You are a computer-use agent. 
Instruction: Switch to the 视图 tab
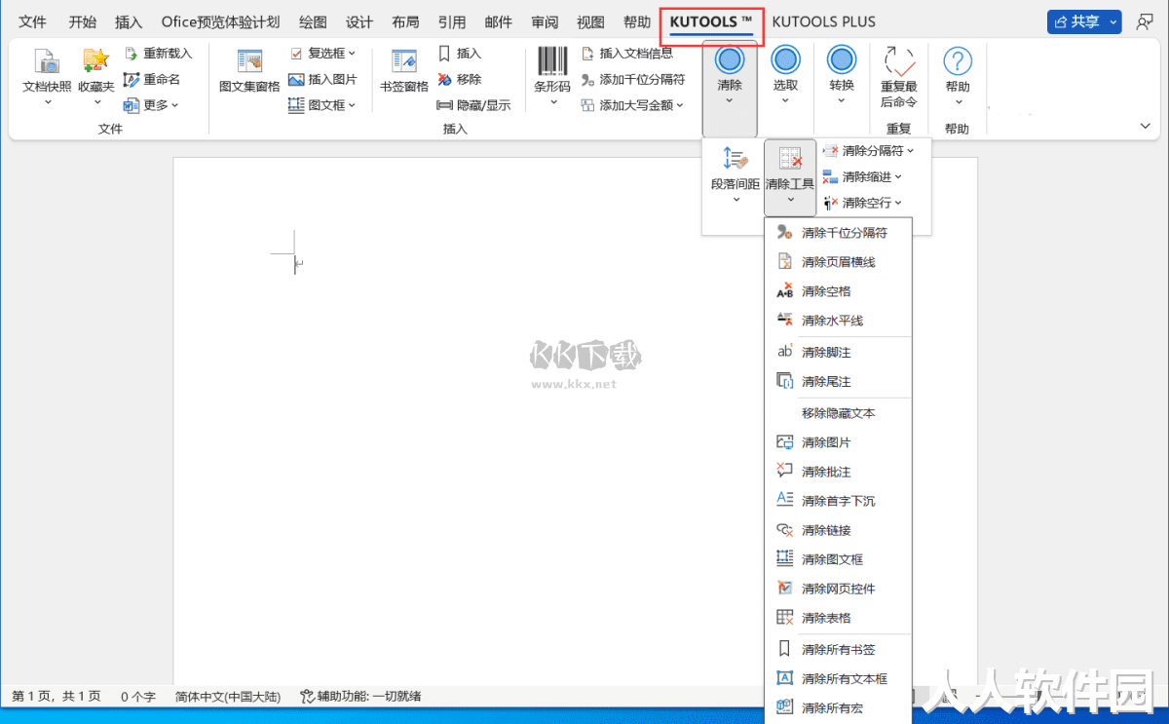pos(590,21)
